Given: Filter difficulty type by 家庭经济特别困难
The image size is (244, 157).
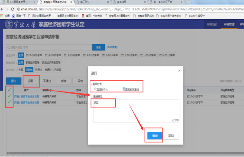Looking at the screenshot, I should 51,62.
